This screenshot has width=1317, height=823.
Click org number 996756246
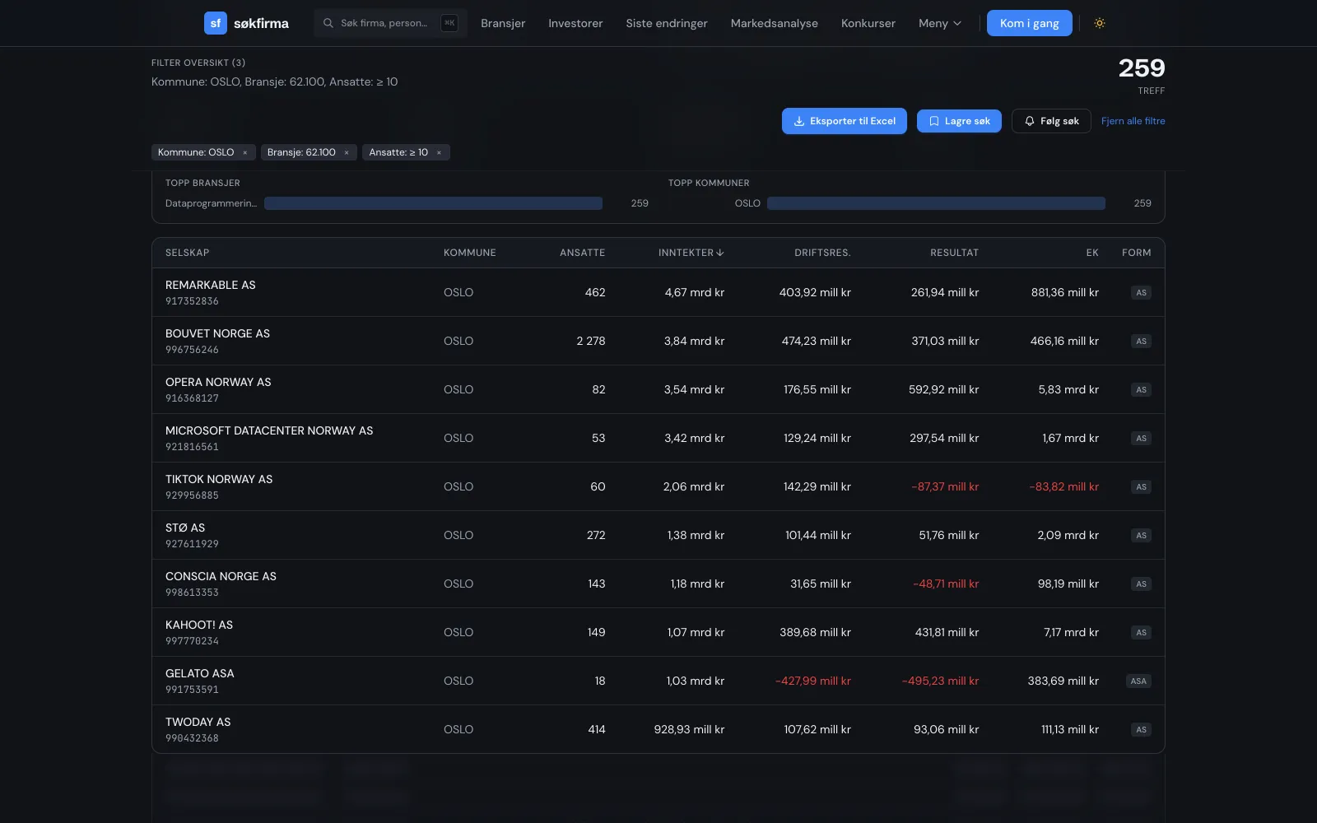(192, 350)
